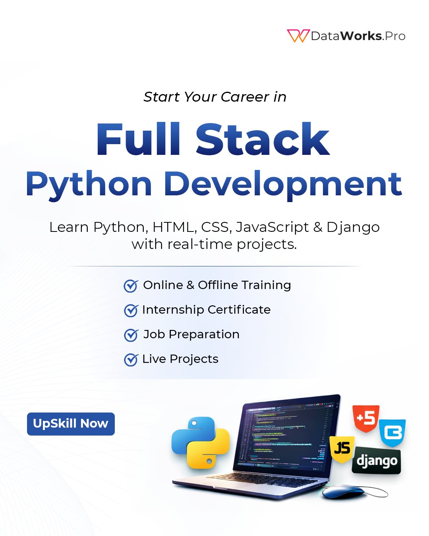Screen dimensions: 429x536
Task: Click the 'Start Your Career in' tagline
Action: (215, 97)
